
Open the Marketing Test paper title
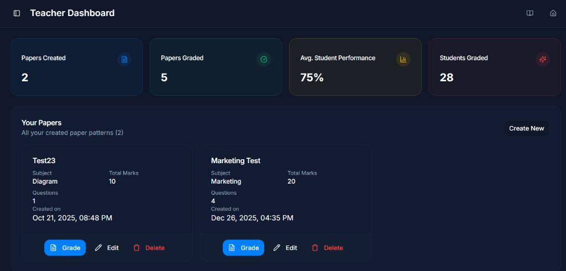(235, 160)
